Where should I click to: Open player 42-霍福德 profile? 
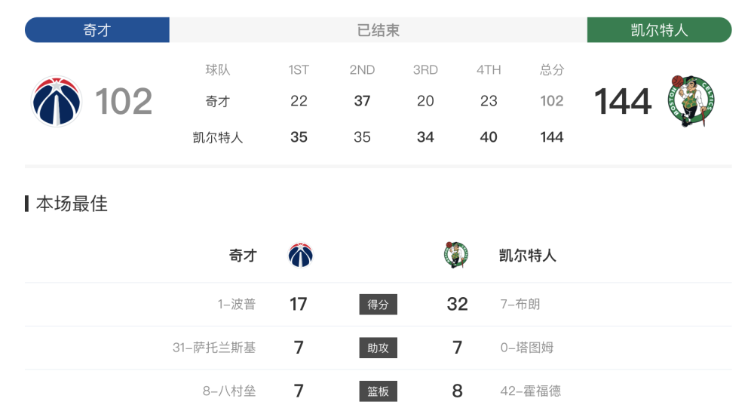pos(530,391)
